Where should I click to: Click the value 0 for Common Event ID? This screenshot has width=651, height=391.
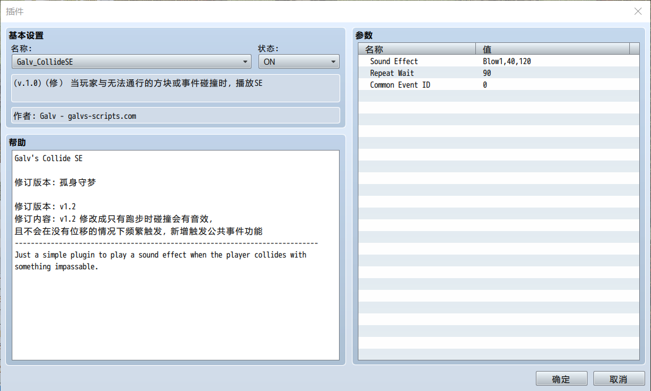point(485,84)
